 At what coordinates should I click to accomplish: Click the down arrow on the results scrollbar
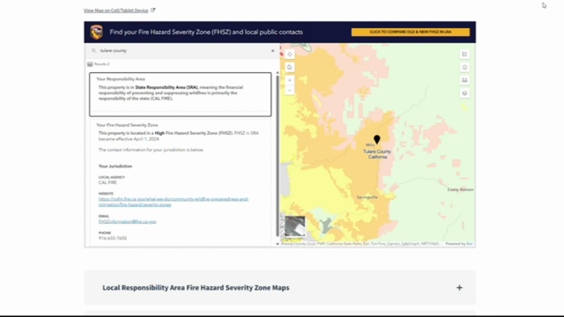click(277, 243)
